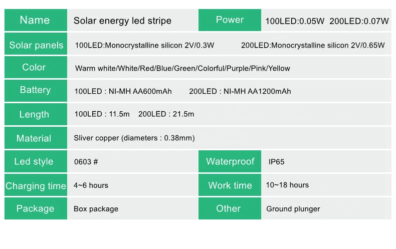Click the green Power label cell

230,20
